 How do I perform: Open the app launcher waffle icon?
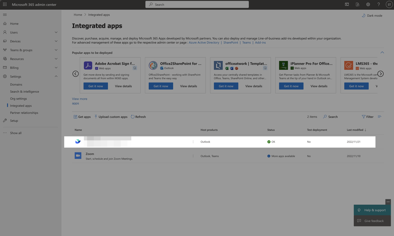[x=5, y=5]
